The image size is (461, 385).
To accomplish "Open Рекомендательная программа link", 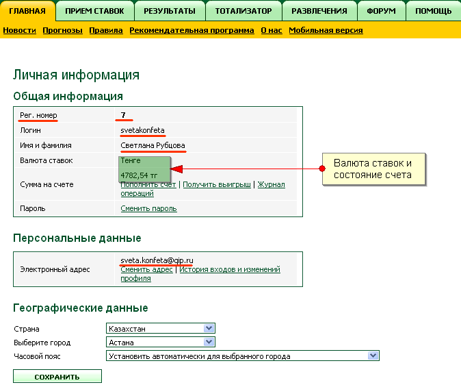I will [192, 30].
